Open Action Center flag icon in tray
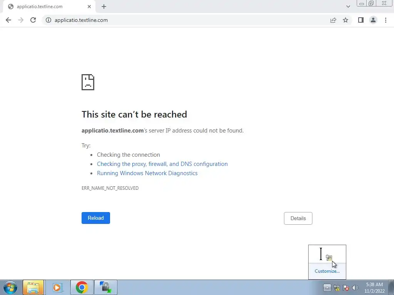The image size is (394, 295). click(x=346, y=288)
